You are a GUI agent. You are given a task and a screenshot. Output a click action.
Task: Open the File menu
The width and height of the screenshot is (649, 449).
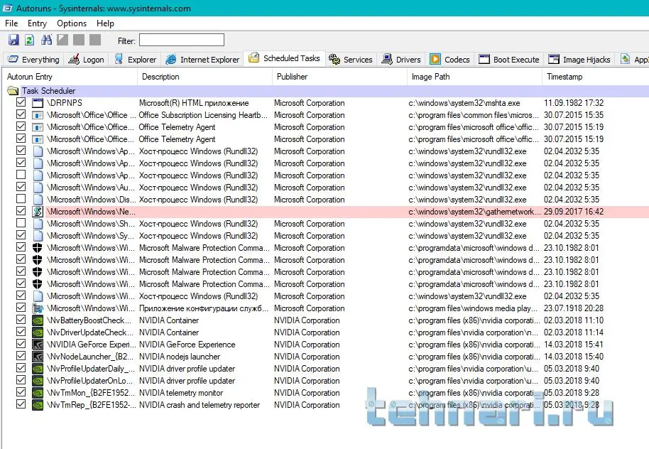pyautogui.click(x=11, y=23)
